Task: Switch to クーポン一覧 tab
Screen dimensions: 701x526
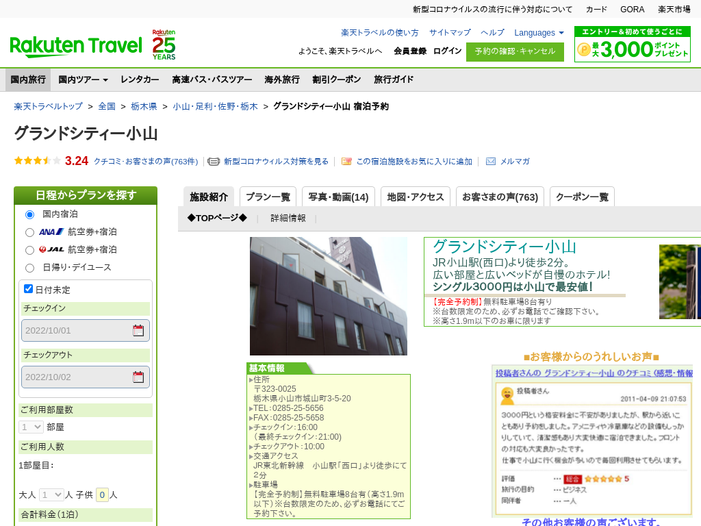Action: tap(582, 197)
